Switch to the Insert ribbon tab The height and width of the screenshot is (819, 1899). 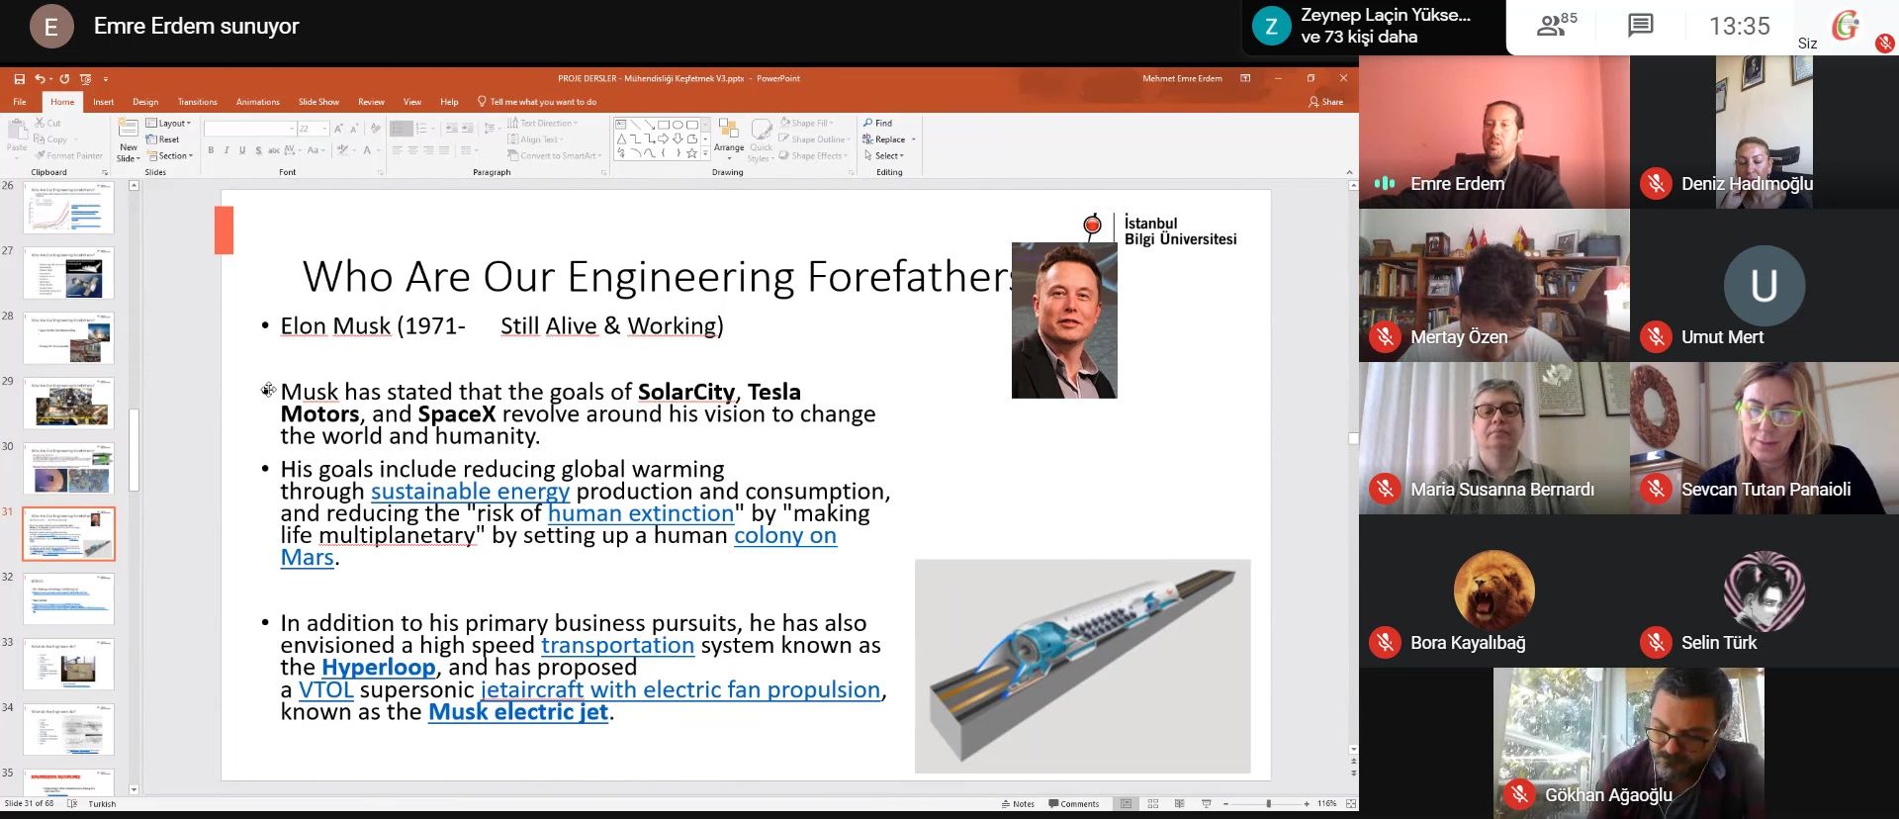click(x=103, y=102)
